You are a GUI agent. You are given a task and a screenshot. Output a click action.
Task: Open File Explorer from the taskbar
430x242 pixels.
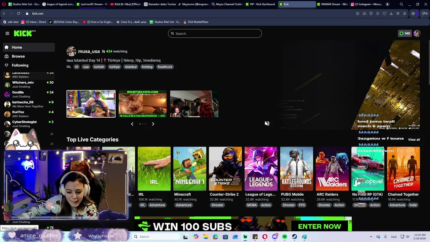pos(206,237)
